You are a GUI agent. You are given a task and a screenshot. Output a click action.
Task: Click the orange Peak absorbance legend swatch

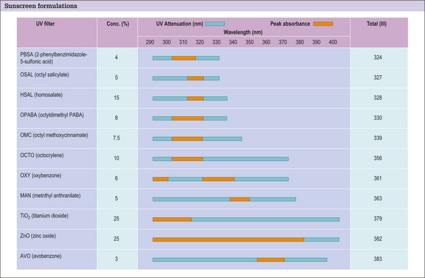click(x=323, y=24)
